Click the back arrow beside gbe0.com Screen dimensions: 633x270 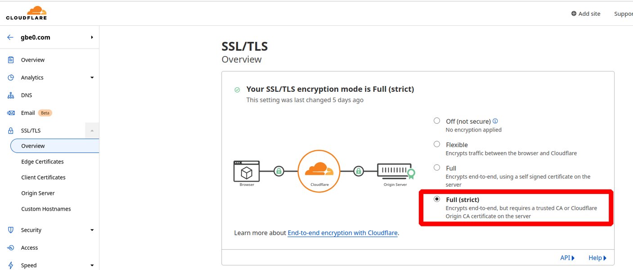(x=9, y=37)
